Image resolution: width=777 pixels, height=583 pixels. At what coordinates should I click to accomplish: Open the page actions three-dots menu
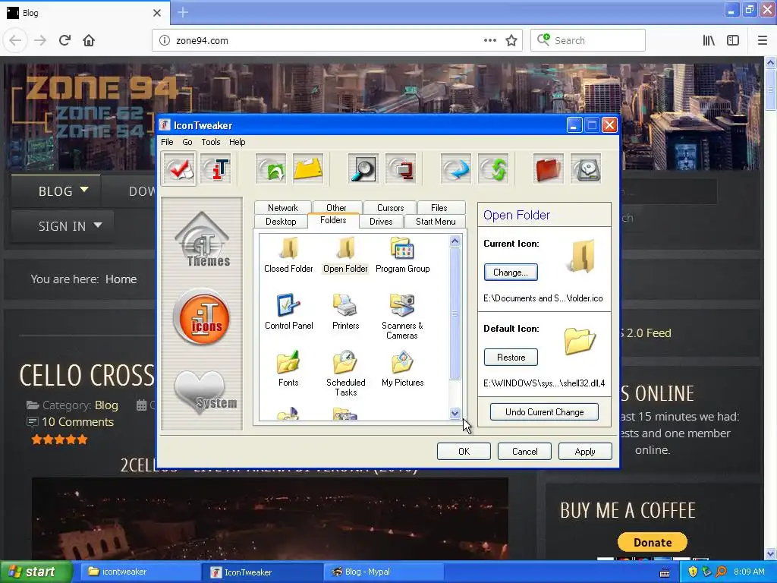pyautogui.click(x=490, y=41)
